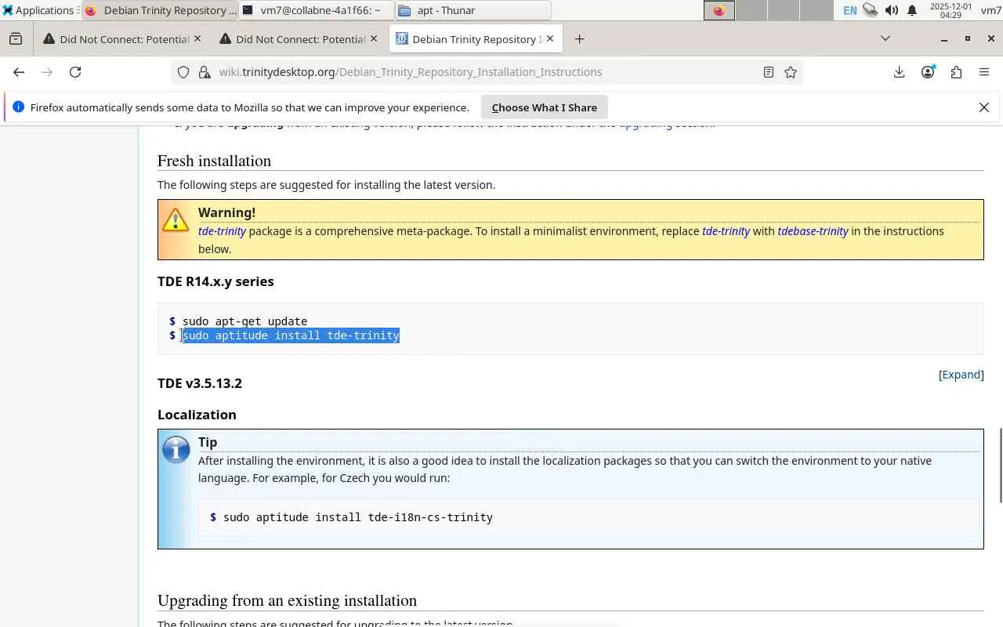Open the Firefox account menu
This screenshot has height=627, width=1003.
928,72
